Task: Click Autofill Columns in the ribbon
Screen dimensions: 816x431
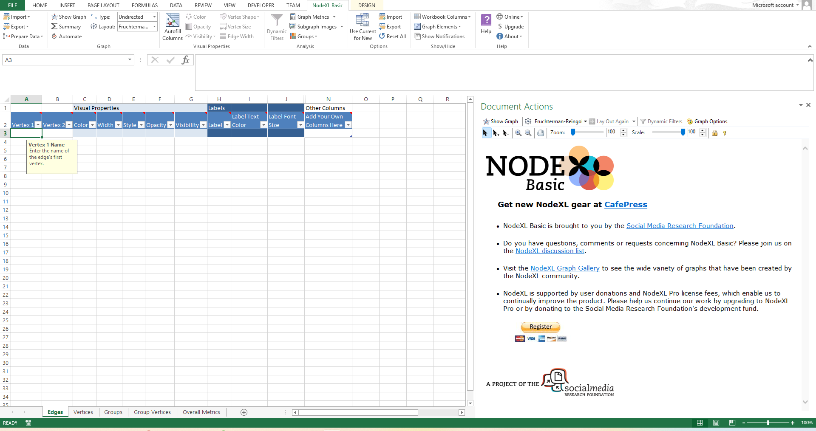Action: pos(172,27)
